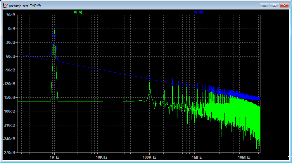Click the -120dB y-axis label
Image resolution: width=292 pixels, height=163 pixels.
[9, 84]
